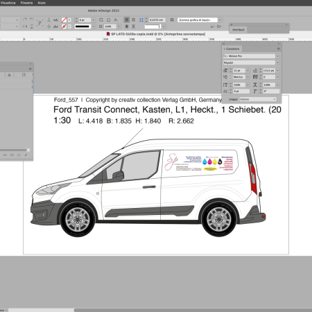Click the skew icon in Carattere
The image size is (312, 312).
click(255, 92)
